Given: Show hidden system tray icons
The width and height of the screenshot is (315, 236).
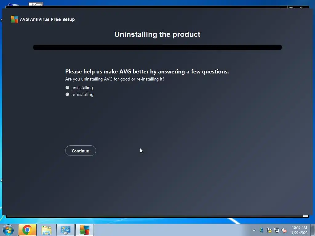Looking at the screenshot, I should click(254, 230).
